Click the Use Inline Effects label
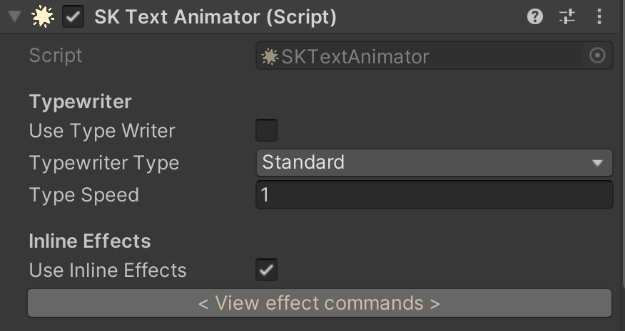The width and height of the screenshot is (625, 331). click(x=108, y=270)
